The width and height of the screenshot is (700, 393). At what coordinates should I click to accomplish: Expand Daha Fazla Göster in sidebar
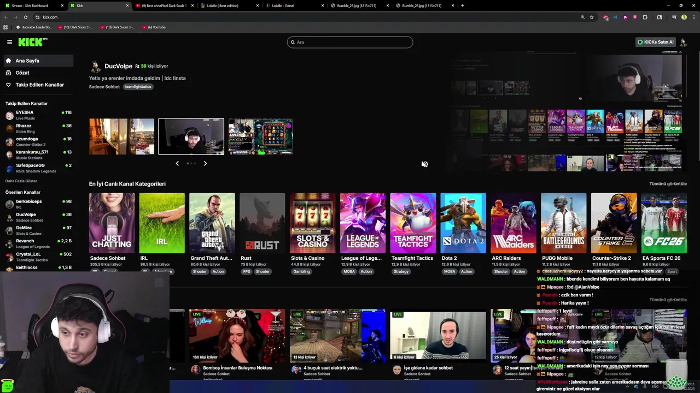[21, 181]
